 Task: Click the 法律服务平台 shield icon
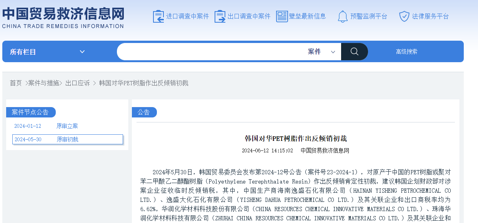(x=404, y=17)
